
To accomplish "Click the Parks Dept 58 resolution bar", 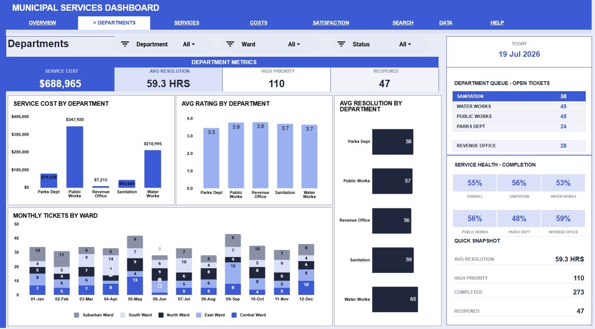I will 393,142.
